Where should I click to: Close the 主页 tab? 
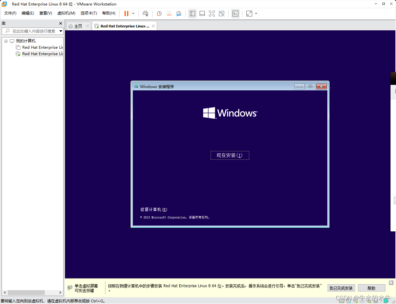pyautogui.click(x=87, y=26)
